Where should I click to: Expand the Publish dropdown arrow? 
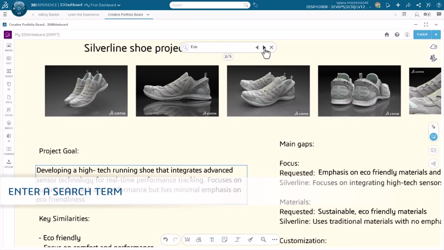pyautogui.click(x=436, y=35)
